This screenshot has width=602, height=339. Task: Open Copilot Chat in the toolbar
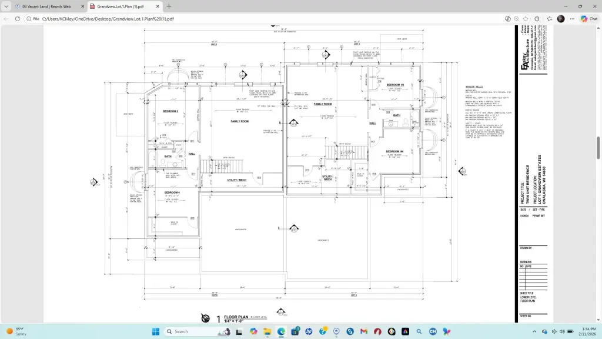point(588,19)
